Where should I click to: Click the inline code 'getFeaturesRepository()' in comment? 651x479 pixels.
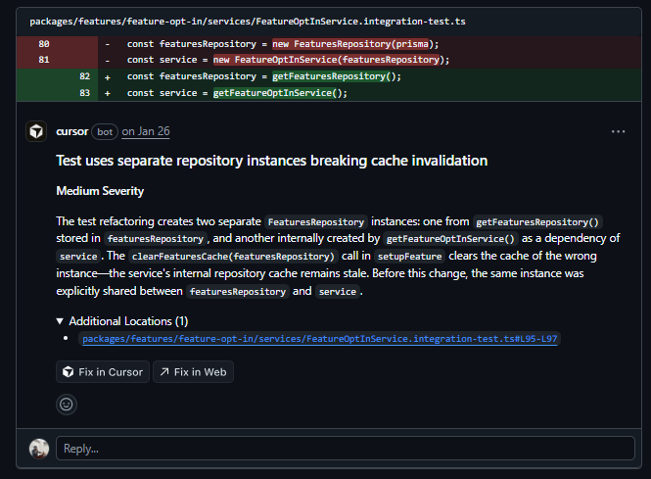[537, 221]
